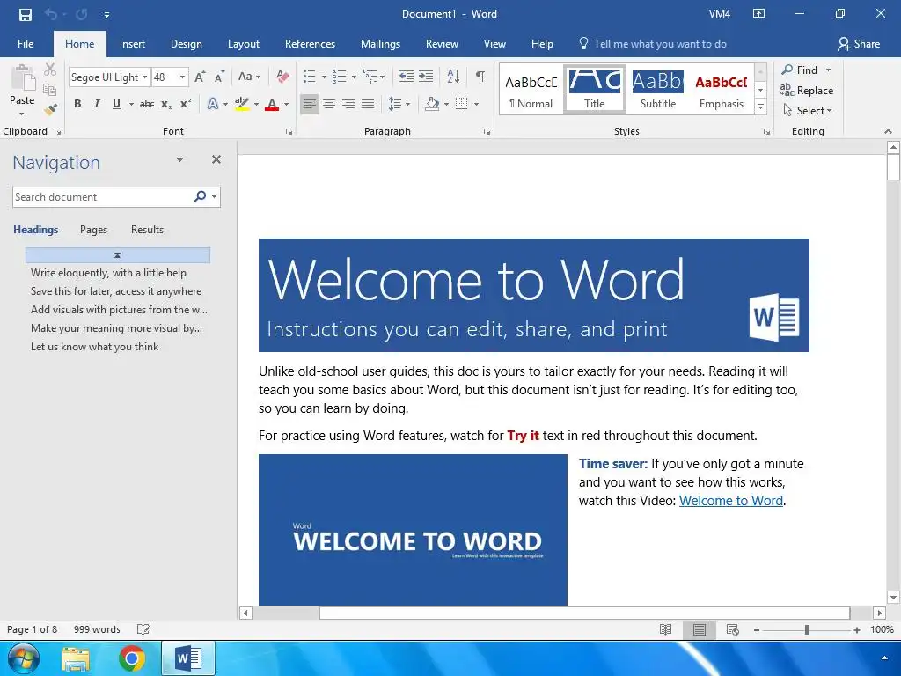Open Chrome from the taskbar
901x676 pixels.
point(132,658)
